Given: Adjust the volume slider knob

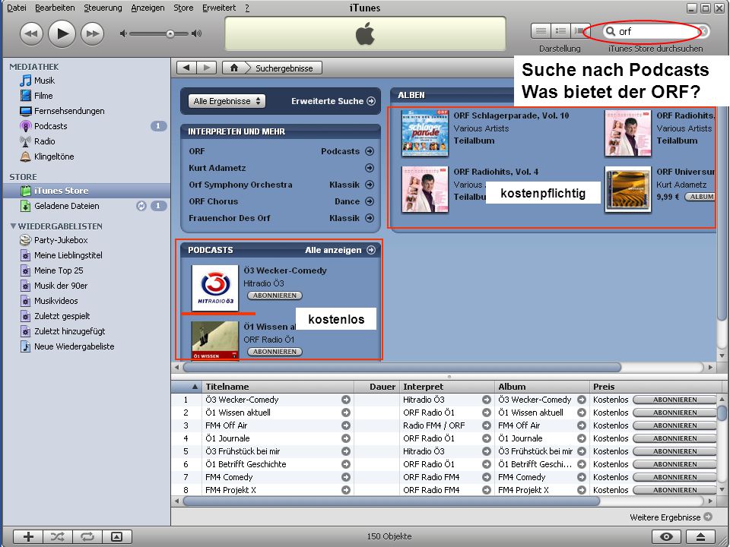Looking at the screenshot, I should click(x=170, y=33).
